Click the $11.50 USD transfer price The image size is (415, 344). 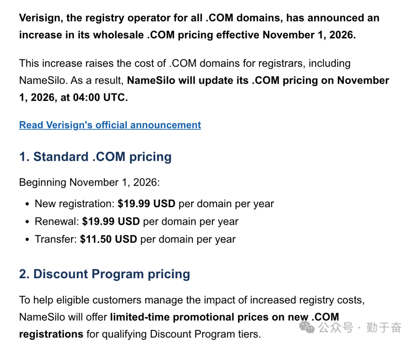[108, 239]
